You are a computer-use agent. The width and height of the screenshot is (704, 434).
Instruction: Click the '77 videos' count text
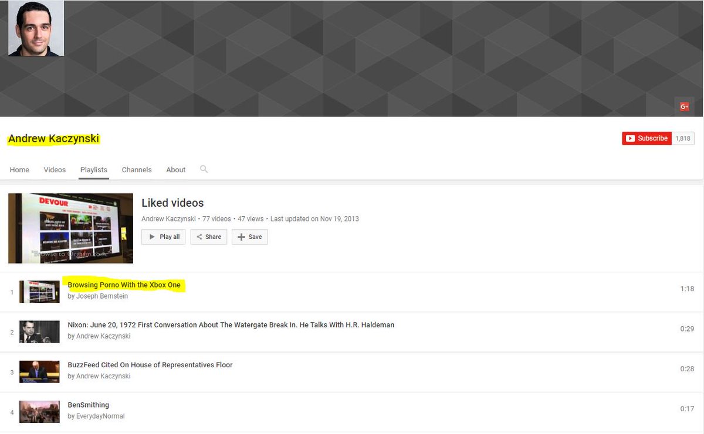point(217,219)
